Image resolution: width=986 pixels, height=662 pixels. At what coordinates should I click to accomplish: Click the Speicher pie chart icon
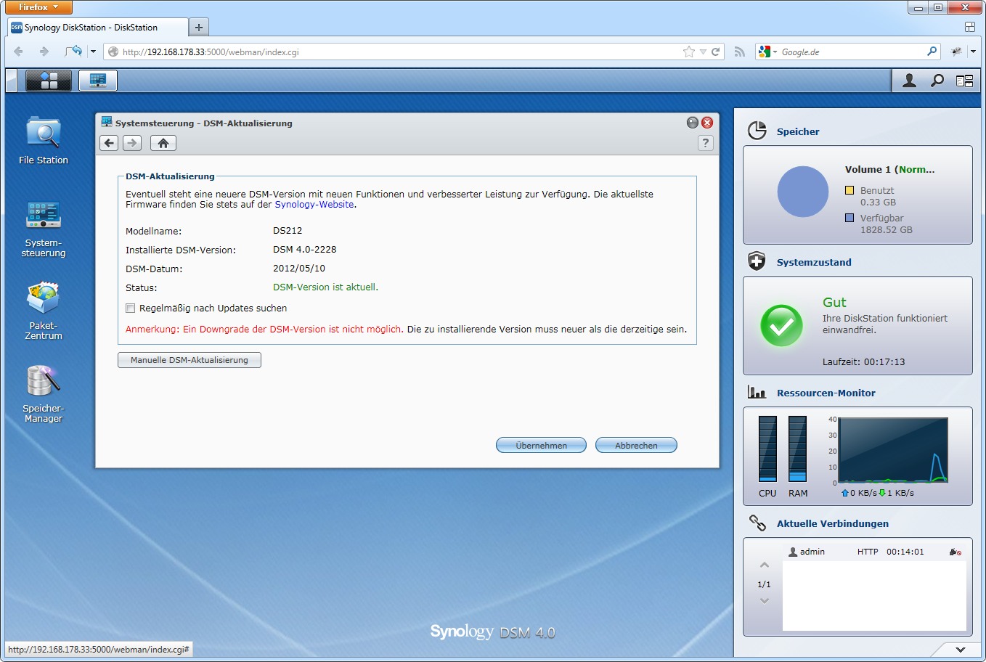pyautogui.click(x=757, y=131)
